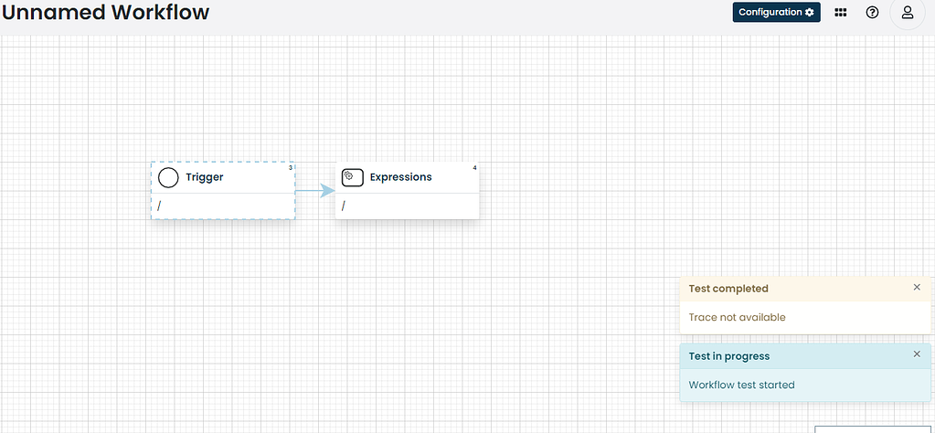Screen dimensions: 935x433
Task: Click the slash path in Expressions node
Action: (x=344, y=206)
